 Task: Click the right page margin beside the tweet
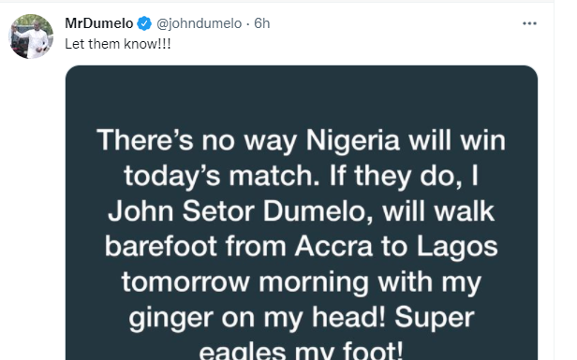pos(565,180)
